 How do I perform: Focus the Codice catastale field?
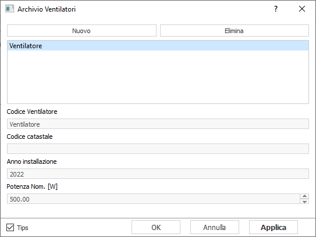pos(158,149)
